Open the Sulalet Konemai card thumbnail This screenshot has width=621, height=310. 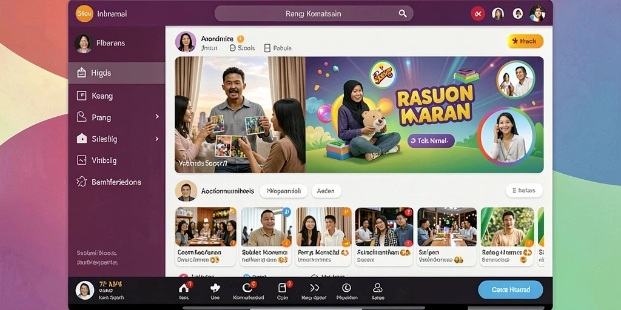[267, 226]
